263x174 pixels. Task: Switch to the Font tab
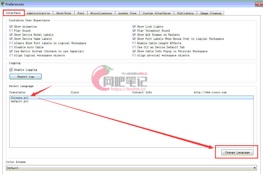(x=81, y=13)
